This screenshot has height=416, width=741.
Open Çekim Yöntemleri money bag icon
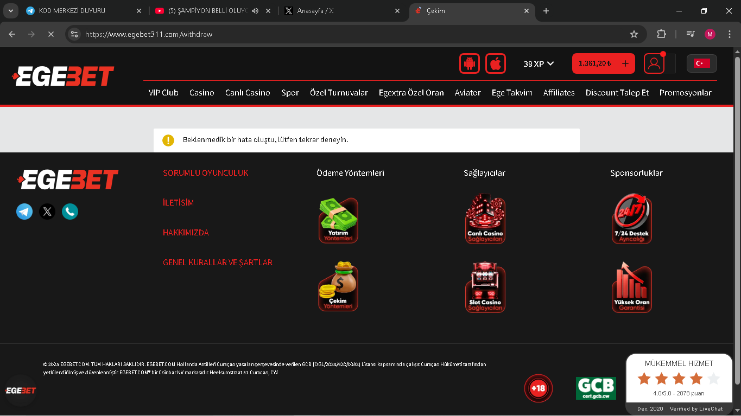[338, 286]
